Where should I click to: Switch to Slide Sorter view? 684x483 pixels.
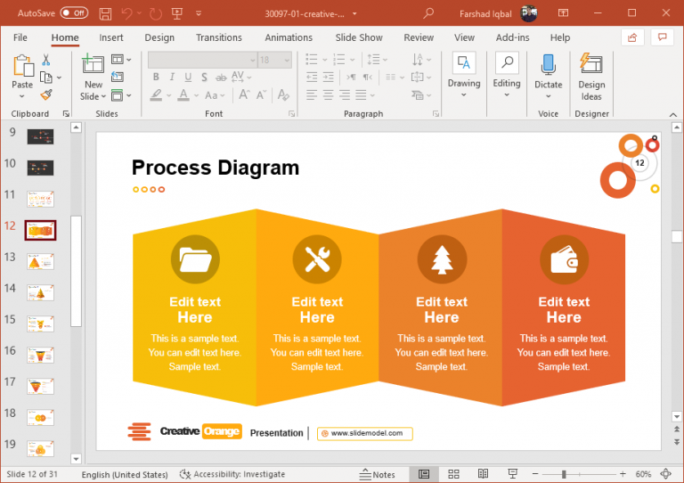(x=453, y=474)
